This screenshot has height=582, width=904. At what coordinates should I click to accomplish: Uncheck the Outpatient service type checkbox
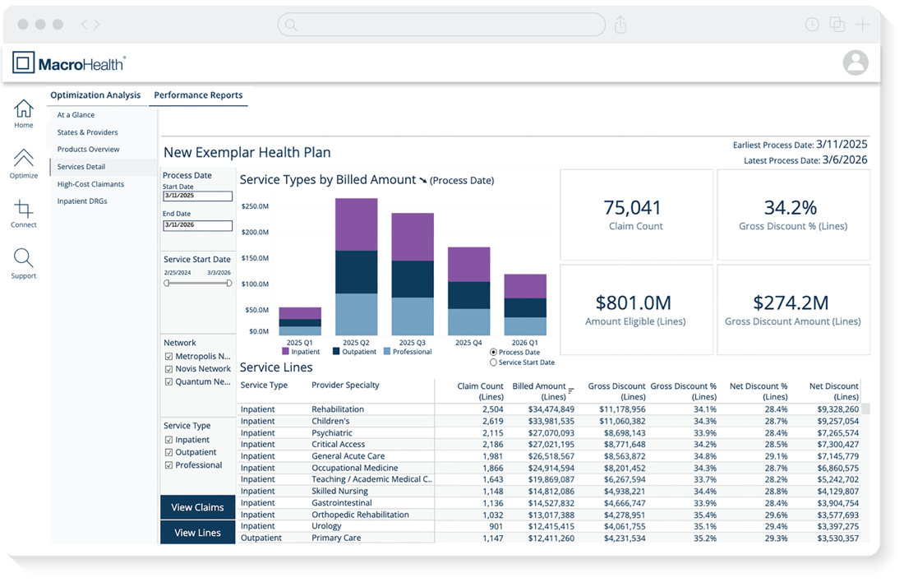[x=169, y=453]
